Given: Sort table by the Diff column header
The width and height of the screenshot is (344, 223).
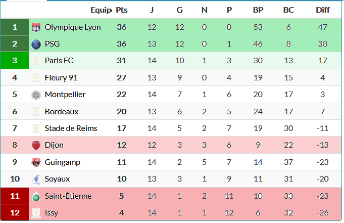Looking at the screenshot, I should coord(322,10).
